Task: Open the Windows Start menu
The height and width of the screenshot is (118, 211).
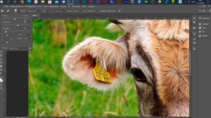Action: pyautogui.click(x=1, y=2)
